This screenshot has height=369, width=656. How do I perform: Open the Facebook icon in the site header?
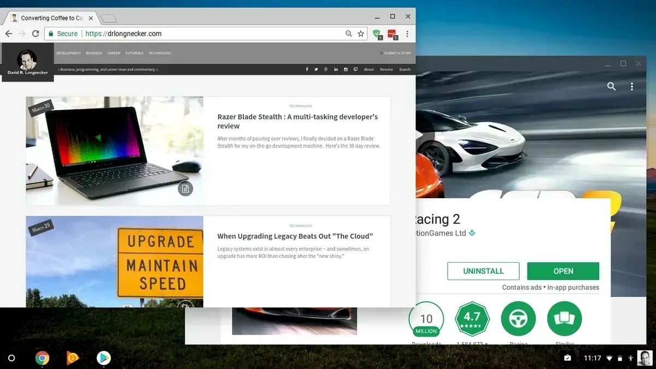[307, 70]
